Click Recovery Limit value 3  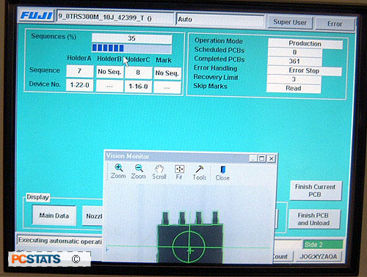point(294,79)
